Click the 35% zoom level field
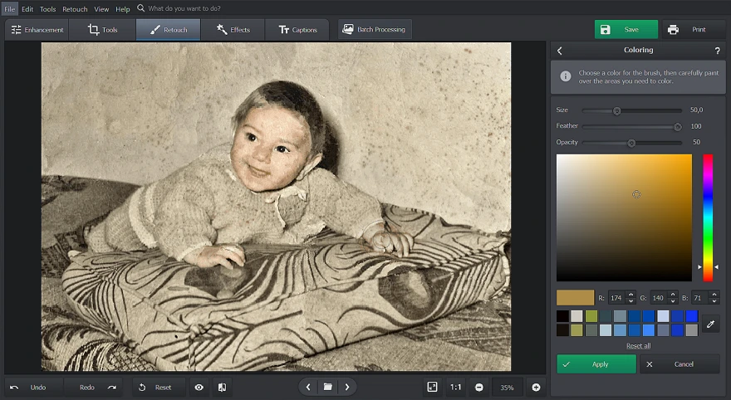Screen dimensions: 731x400 coord(507,388)
